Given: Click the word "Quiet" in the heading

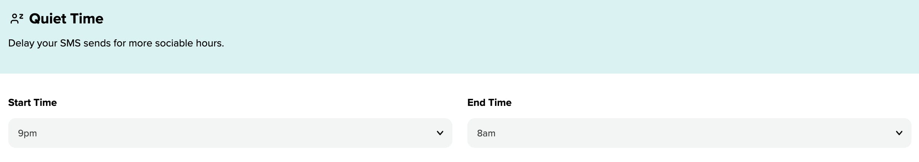Looking at the screenshot, I should 48,19.
